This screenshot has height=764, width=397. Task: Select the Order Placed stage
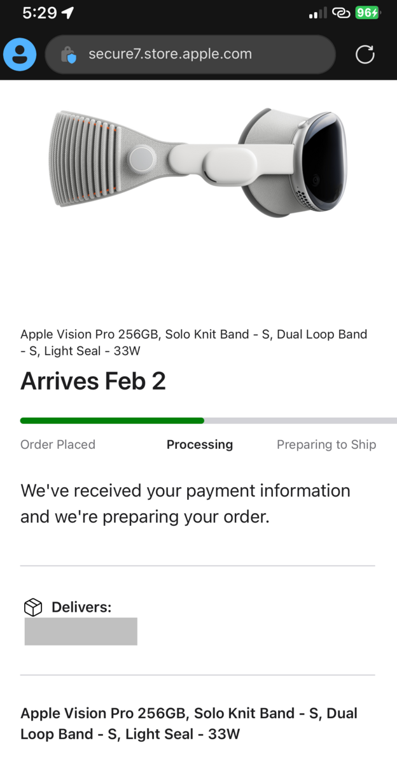click(57, 444)
